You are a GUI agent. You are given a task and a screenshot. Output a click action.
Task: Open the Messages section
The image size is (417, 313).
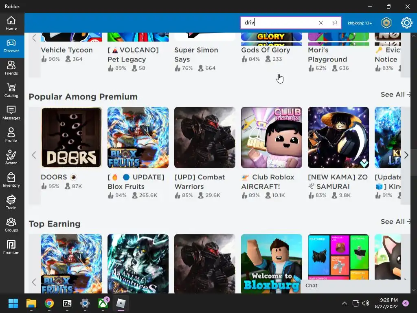[x=11, y=113]
